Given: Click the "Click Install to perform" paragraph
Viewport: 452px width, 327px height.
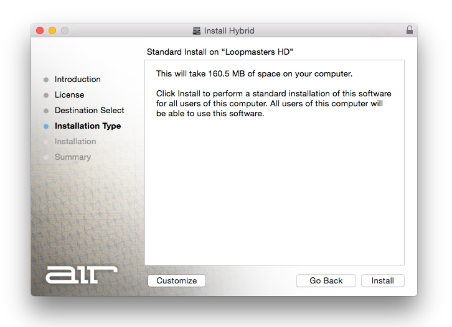Looking at the screenshot, I should pos(273,103).
